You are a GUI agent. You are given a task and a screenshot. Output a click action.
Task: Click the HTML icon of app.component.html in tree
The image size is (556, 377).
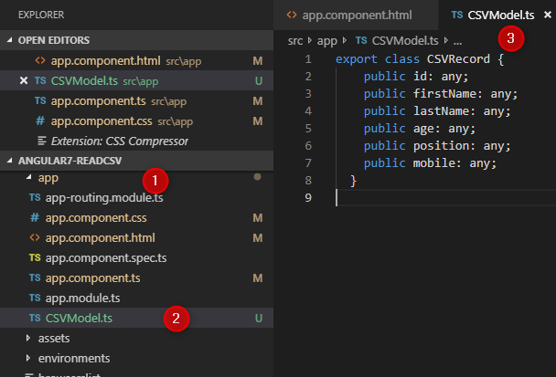[x=35, y=237]
